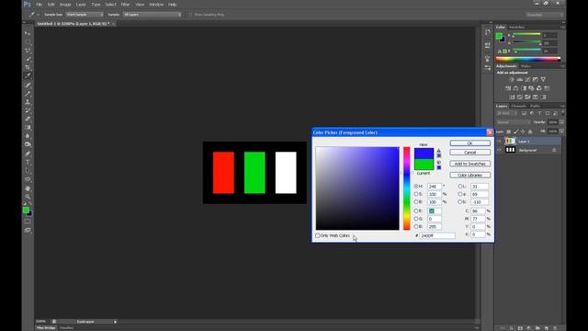Image resolution: width=588 pixels, height=331 pixels.
Task: Click Add to Swatches button
Action: point(469,164)
